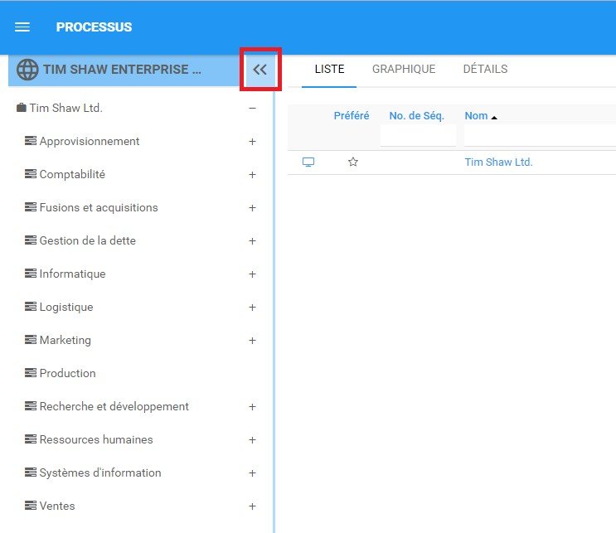
Task: Click the monitor icon in Tim Shaw Ltd. row
Action: [308, 162]
